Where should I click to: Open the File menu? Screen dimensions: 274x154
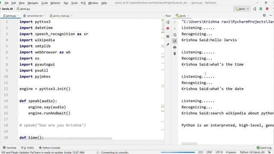[x=6, y=3]
